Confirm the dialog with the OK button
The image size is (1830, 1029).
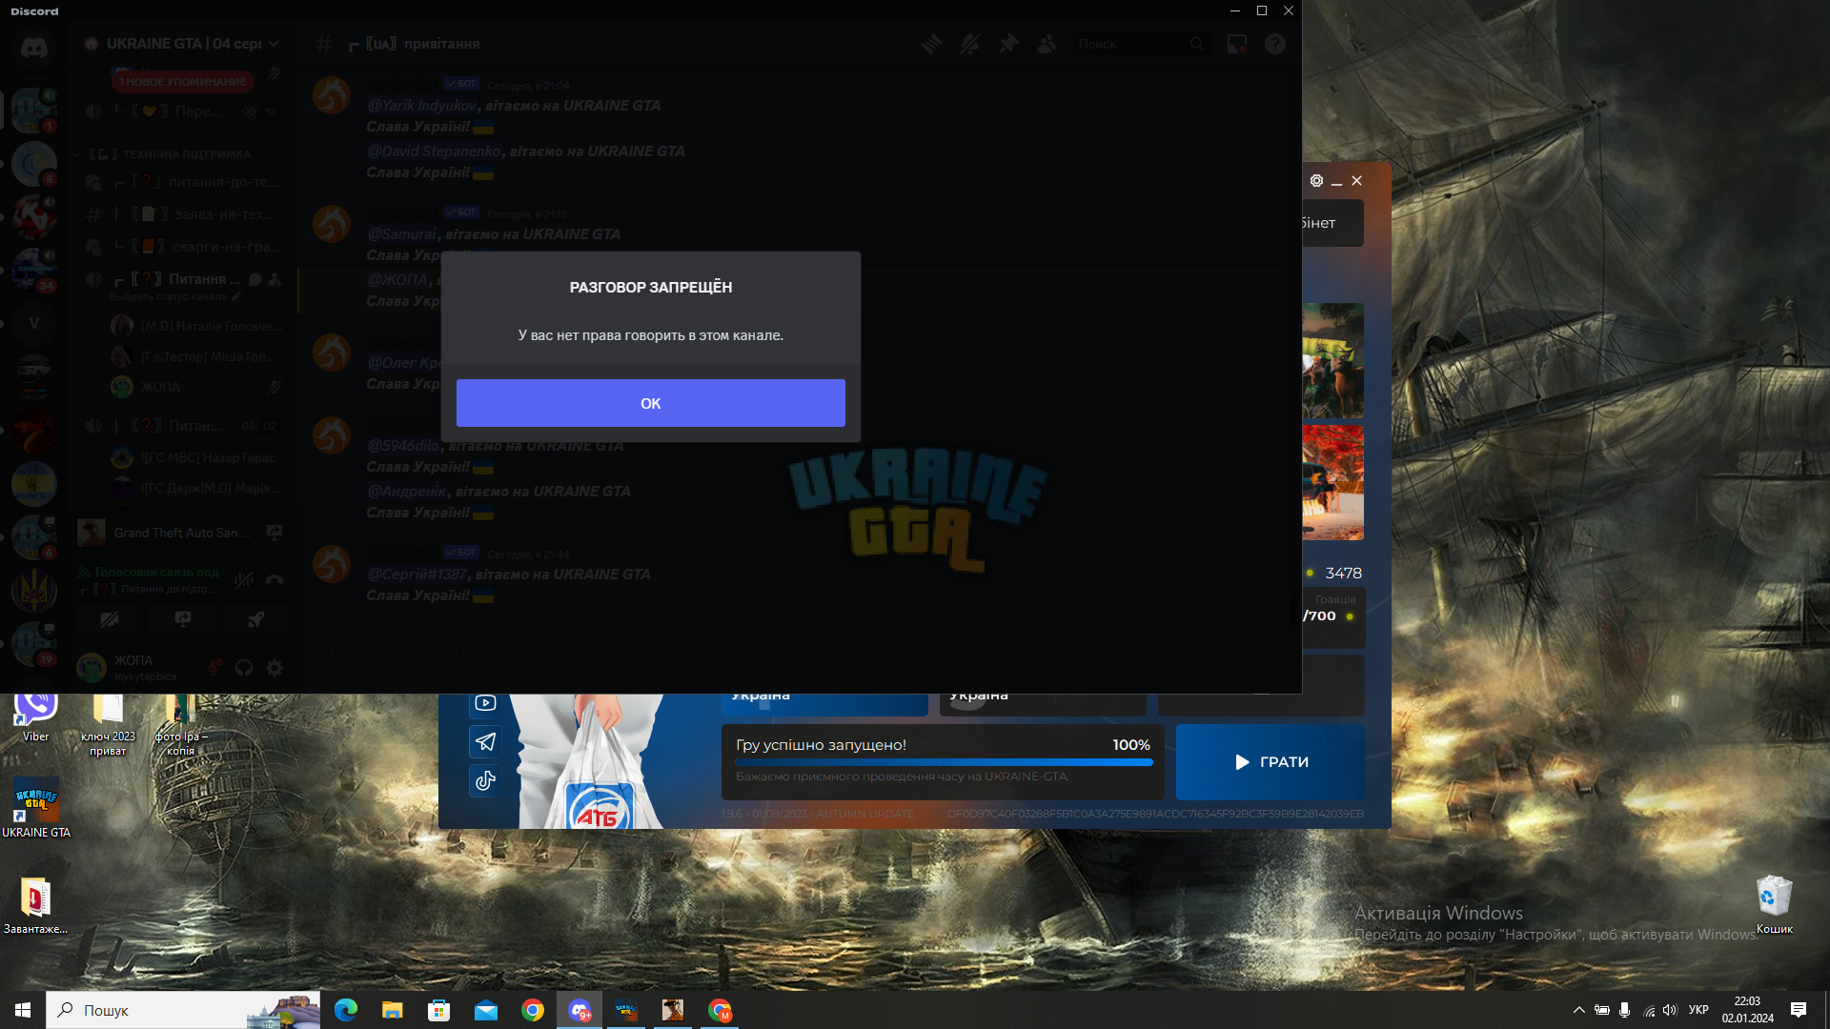650,403
